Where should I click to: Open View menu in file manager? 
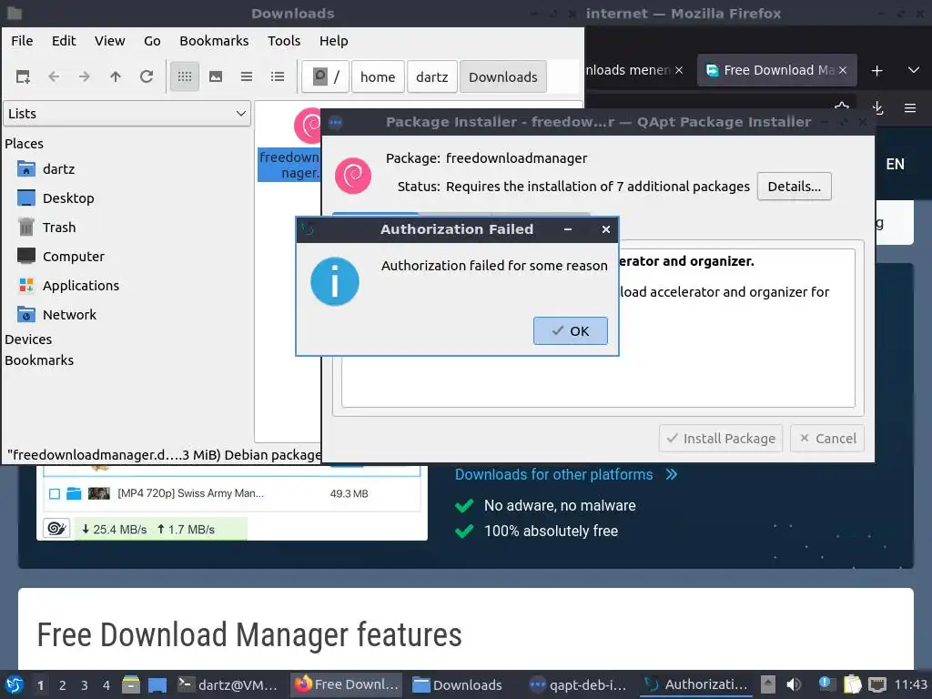(x=109, y=41)
